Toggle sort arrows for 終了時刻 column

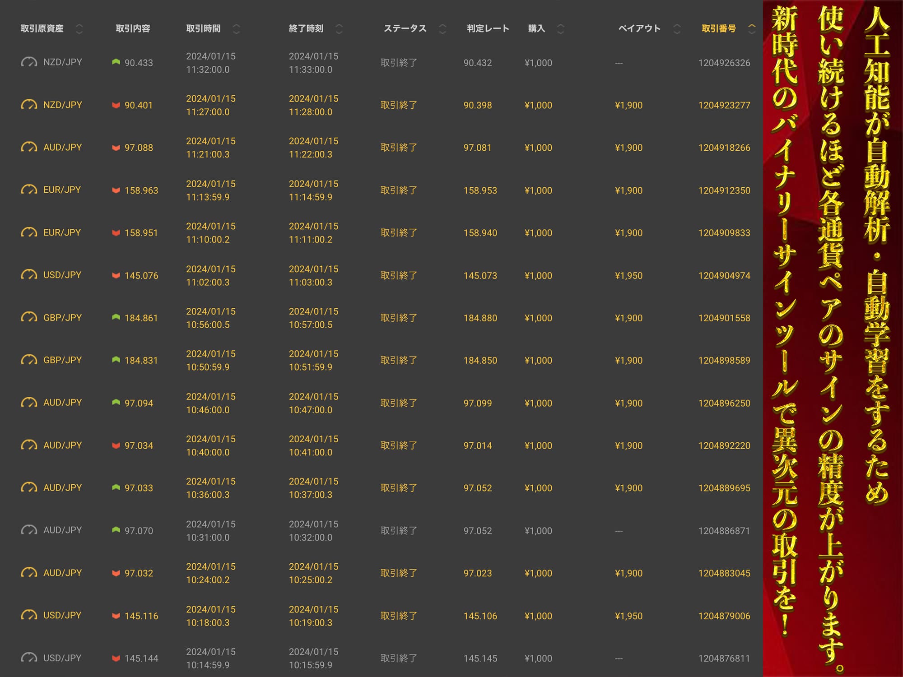[x=339, y=29]
